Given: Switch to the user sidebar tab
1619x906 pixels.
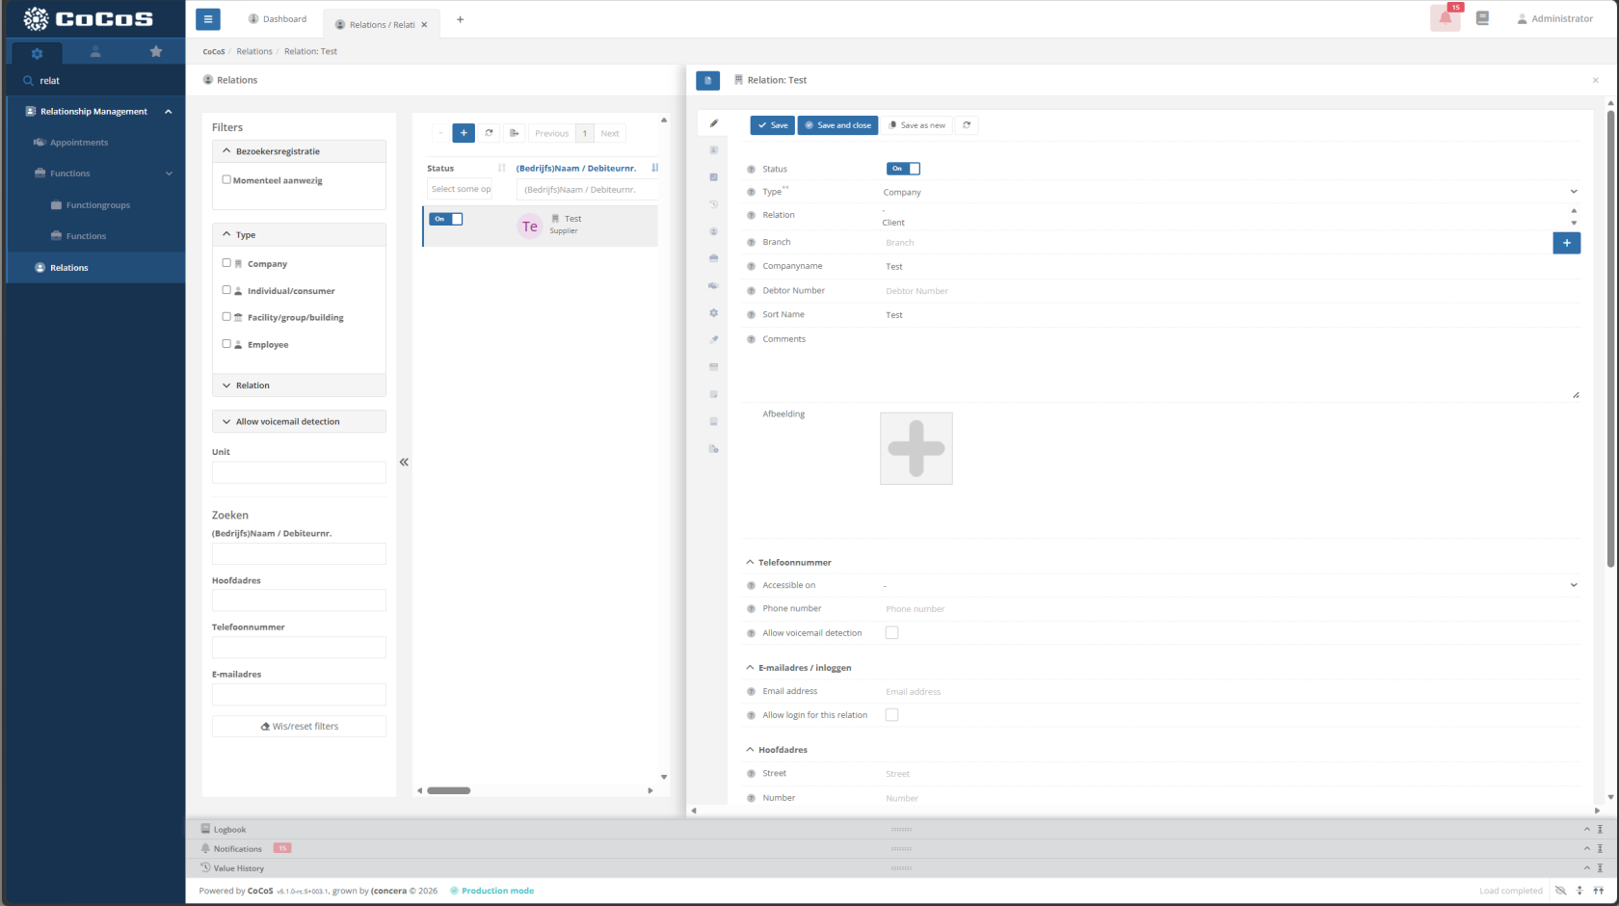Looking at the screenshot, I should (95, 52).
